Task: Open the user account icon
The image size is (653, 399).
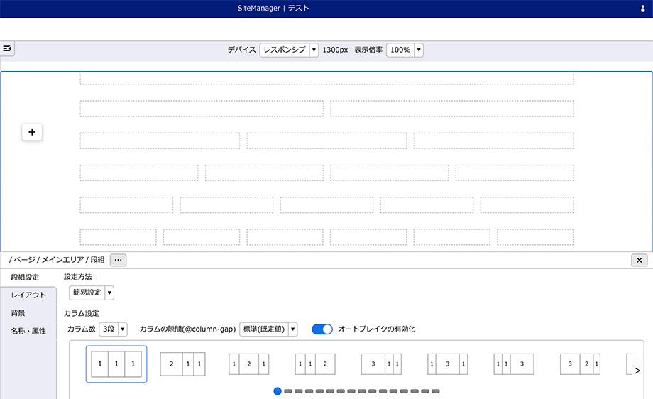Action: click(x=642, y=9)
